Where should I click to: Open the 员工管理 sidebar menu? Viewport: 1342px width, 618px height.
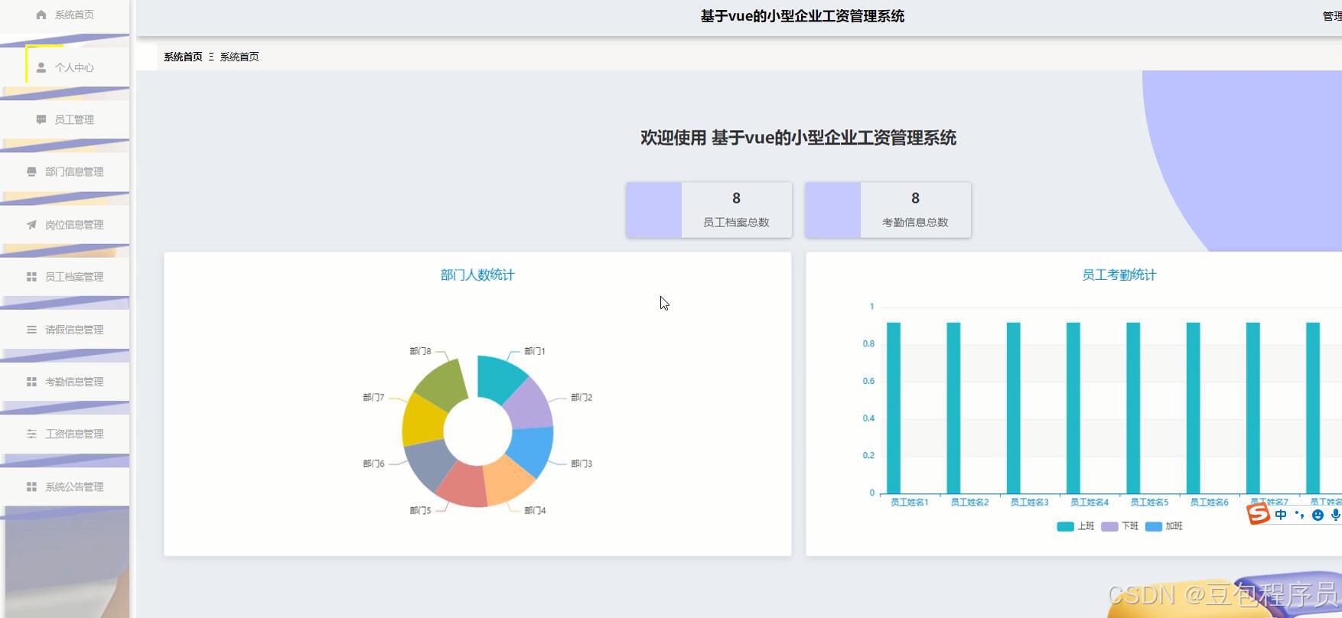tap(65, 119)
